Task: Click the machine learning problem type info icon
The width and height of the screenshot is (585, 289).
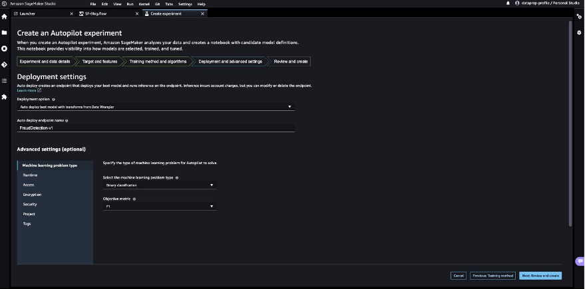Action: click(177, 177)
